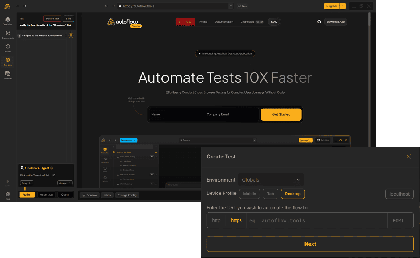Edit the 'Click on the Download link' prompt
Screen dimensions: 420x258
point(54,175)
